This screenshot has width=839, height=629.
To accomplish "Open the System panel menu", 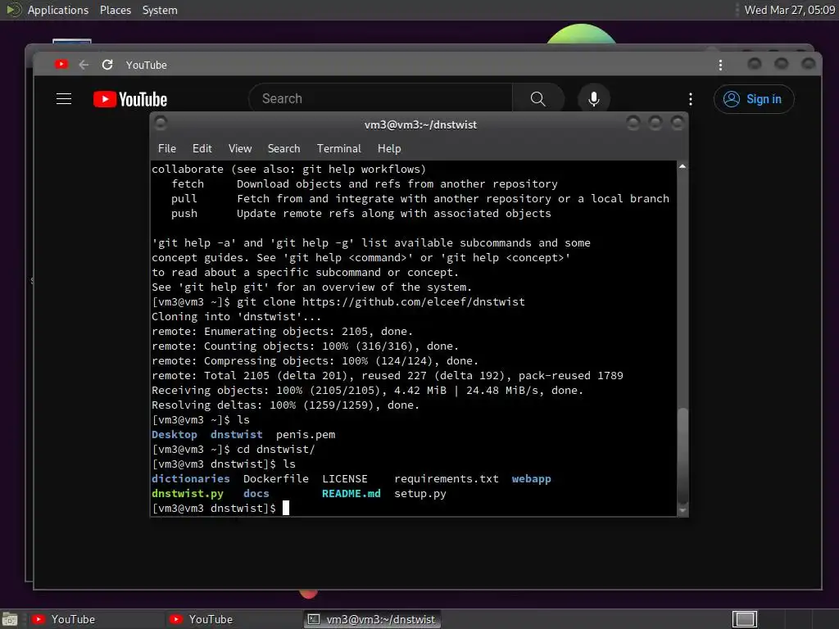I will pyautogui.click(x=160, y=10).
